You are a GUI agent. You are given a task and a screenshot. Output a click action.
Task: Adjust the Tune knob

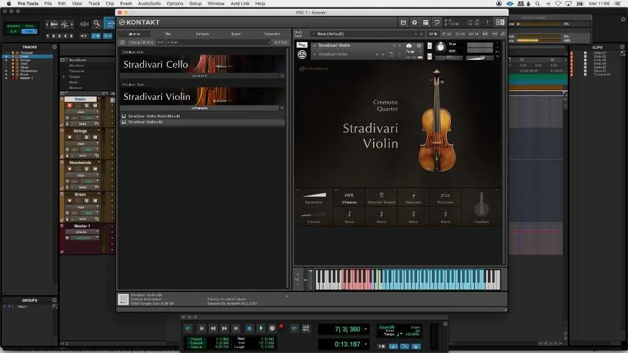pyautogui.click(x=440, y=47)
